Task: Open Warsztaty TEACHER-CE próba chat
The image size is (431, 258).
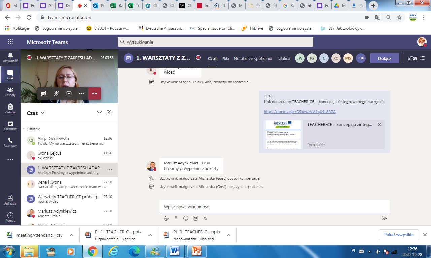Action: [x=69, y=199]
